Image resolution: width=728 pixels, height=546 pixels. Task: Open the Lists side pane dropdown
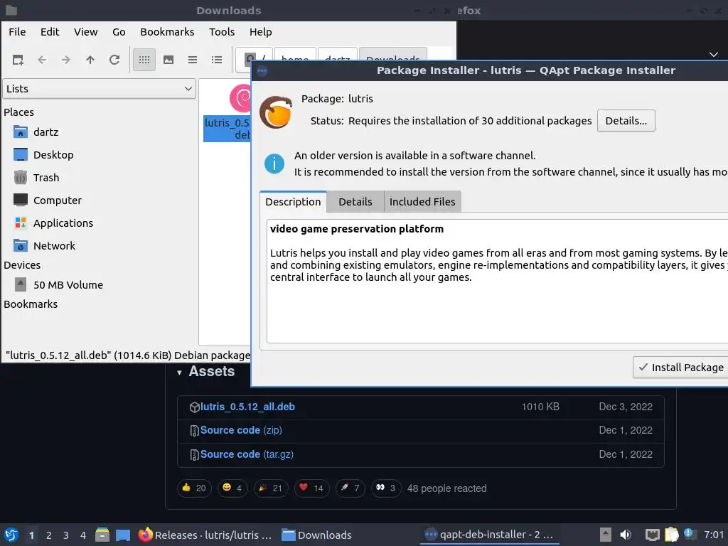point(100,89)
